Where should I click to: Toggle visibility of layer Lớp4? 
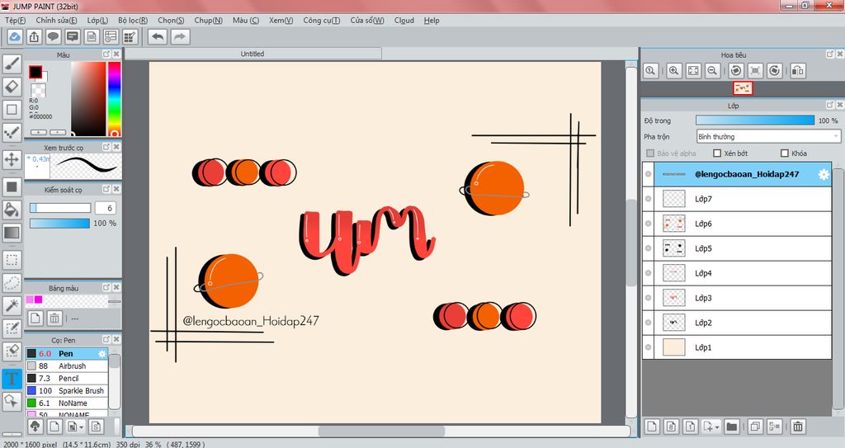(649, 273)
